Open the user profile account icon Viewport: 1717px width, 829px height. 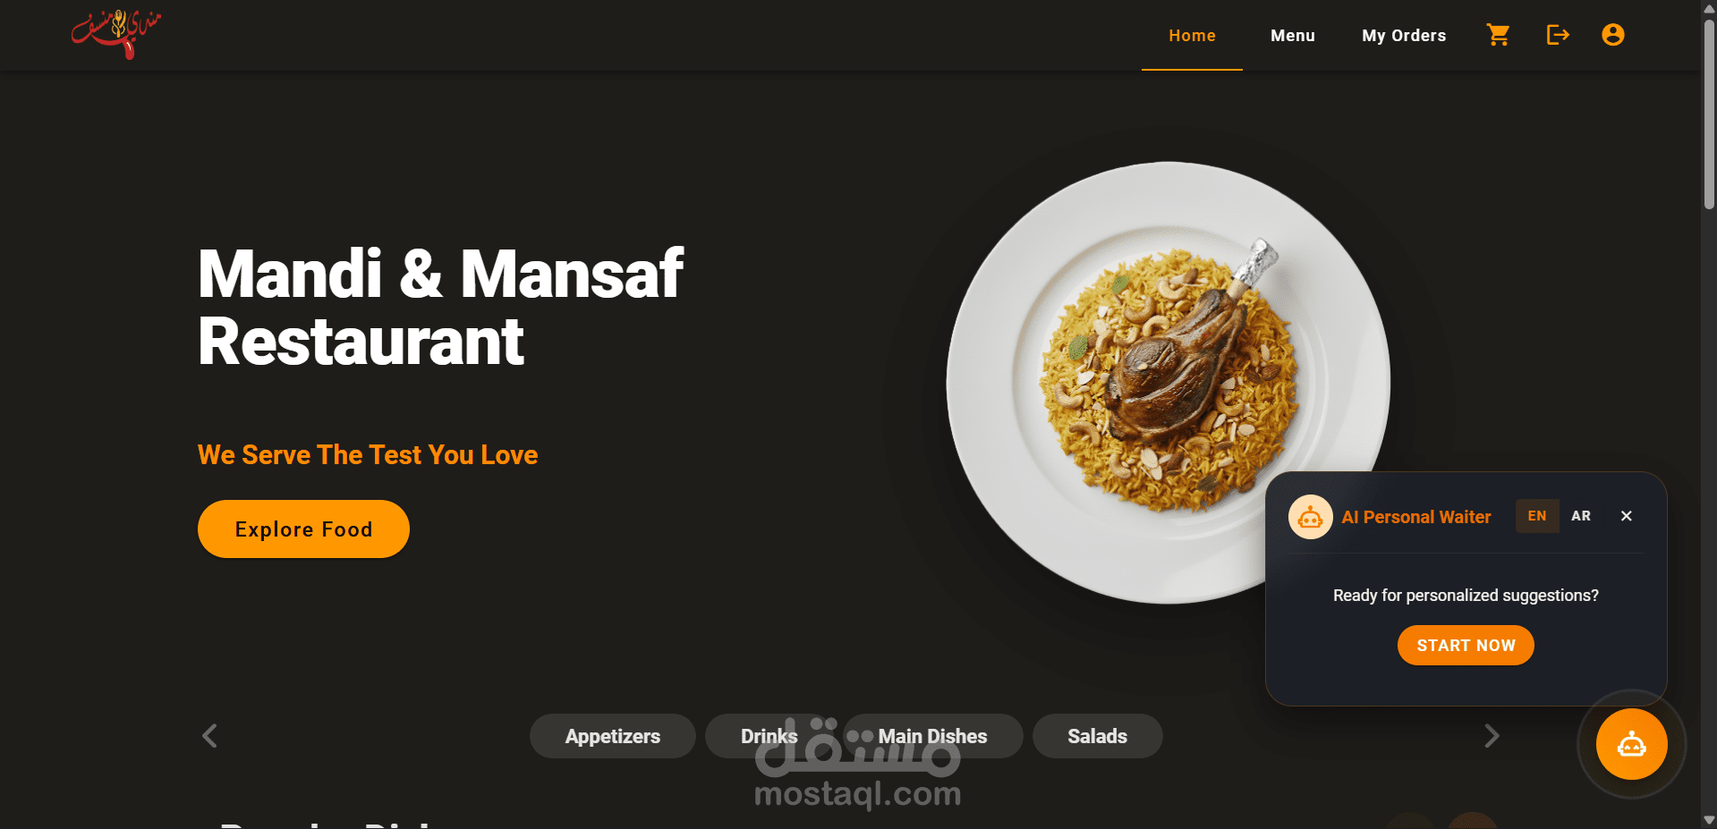click(x=1612, y=35)
